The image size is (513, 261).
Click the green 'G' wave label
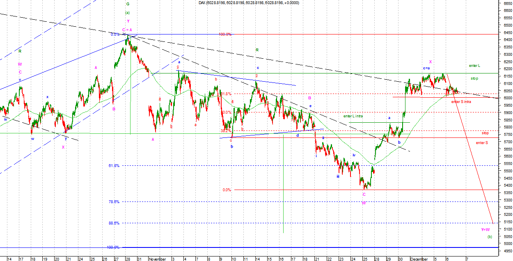[128, 4]
